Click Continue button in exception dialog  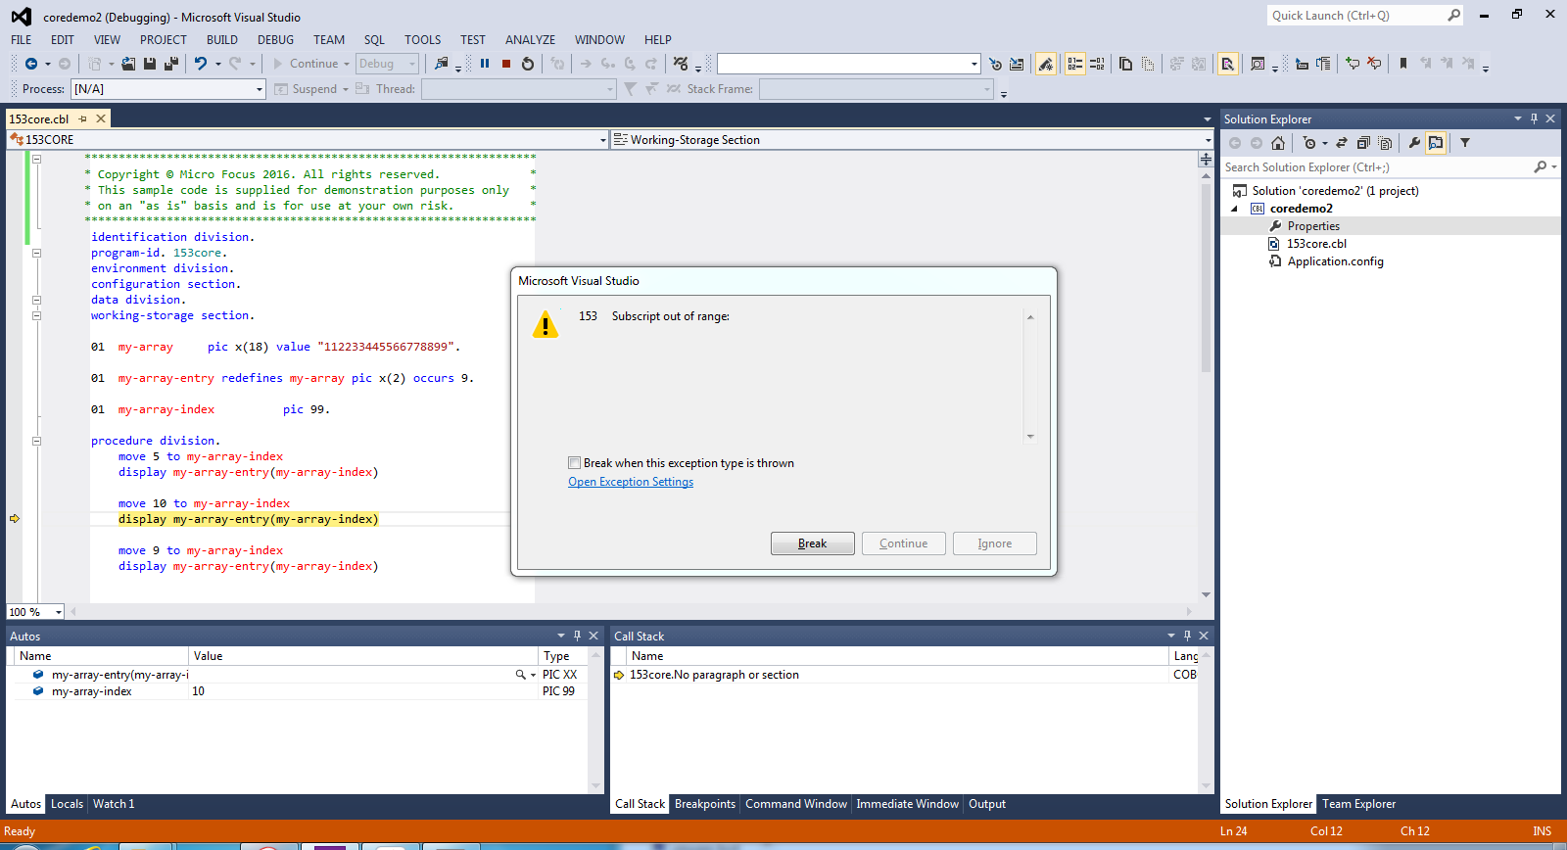coord(904,543)
